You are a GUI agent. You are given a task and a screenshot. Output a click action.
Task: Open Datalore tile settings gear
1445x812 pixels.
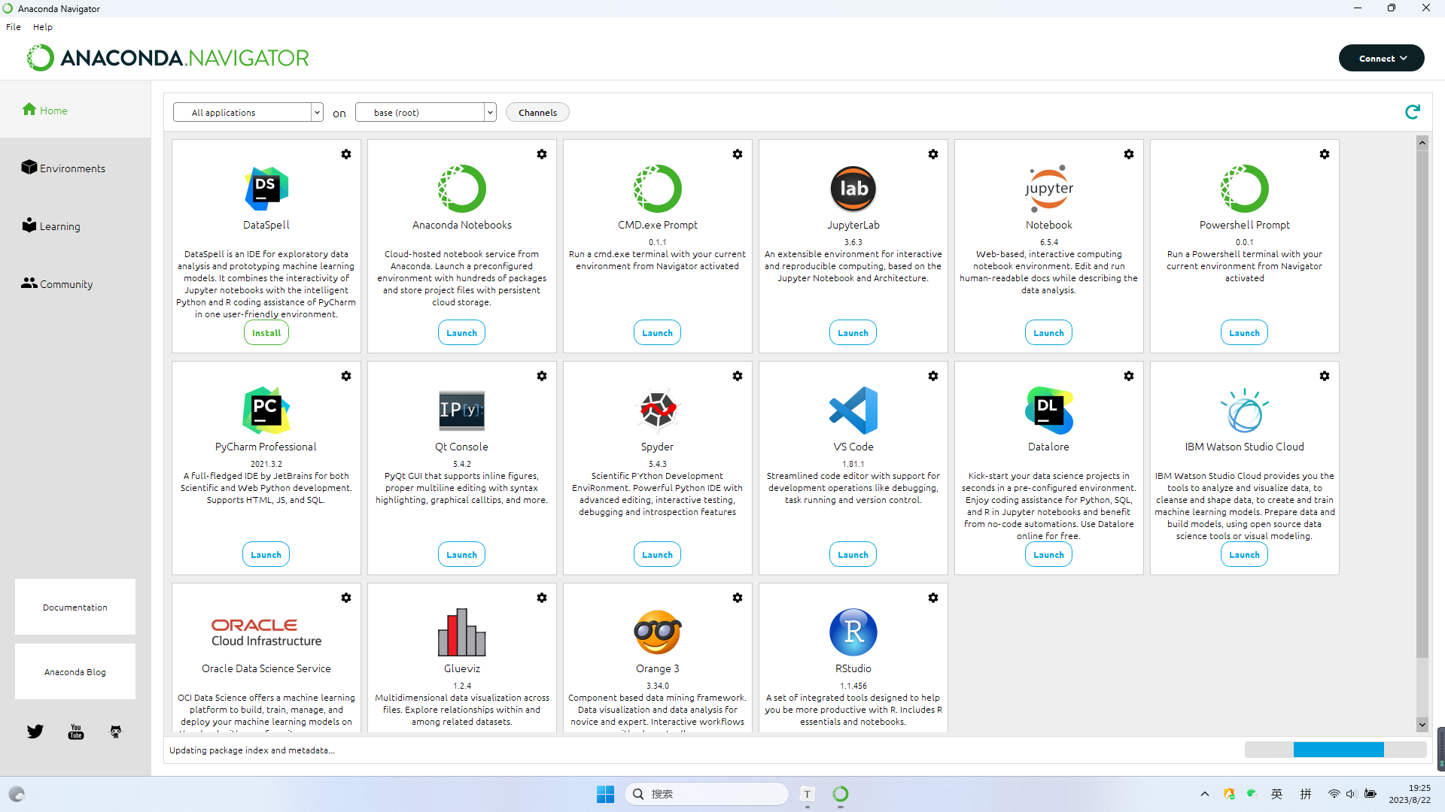pos(1129,376)
